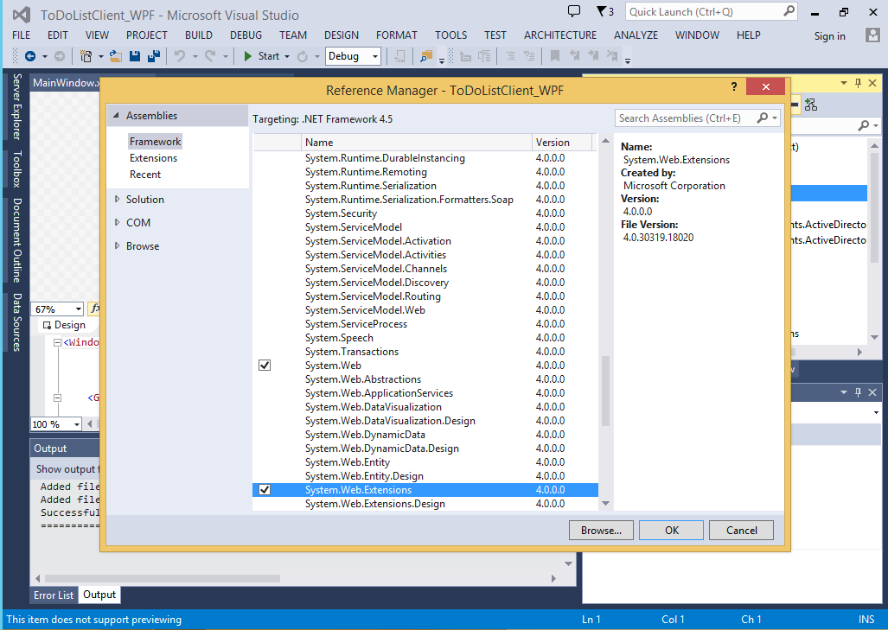Click the Undo arrow icon
888x630 pixels.
click(x=177, y=54)
